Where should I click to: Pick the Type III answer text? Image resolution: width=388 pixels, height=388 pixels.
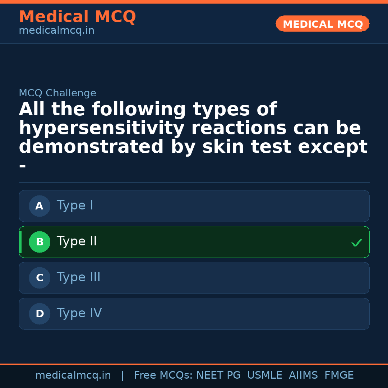click(79, 277)
